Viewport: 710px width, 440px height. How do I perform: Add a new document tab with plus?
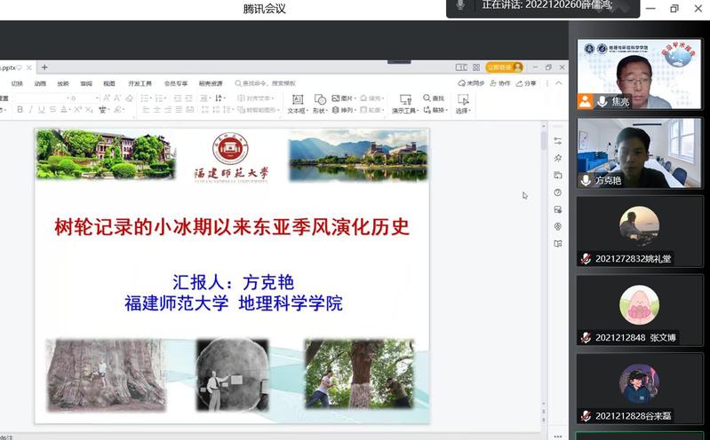[44, 67]
